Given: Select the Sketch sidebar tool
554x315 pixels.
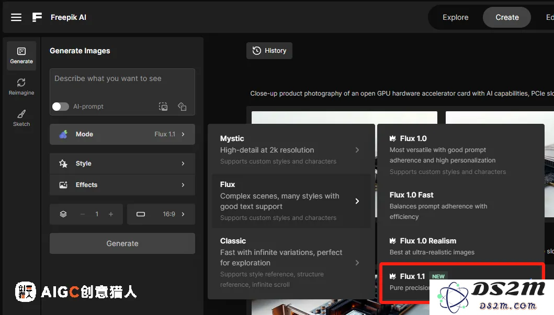Looking at the screenshot, I should coord(21,118).
